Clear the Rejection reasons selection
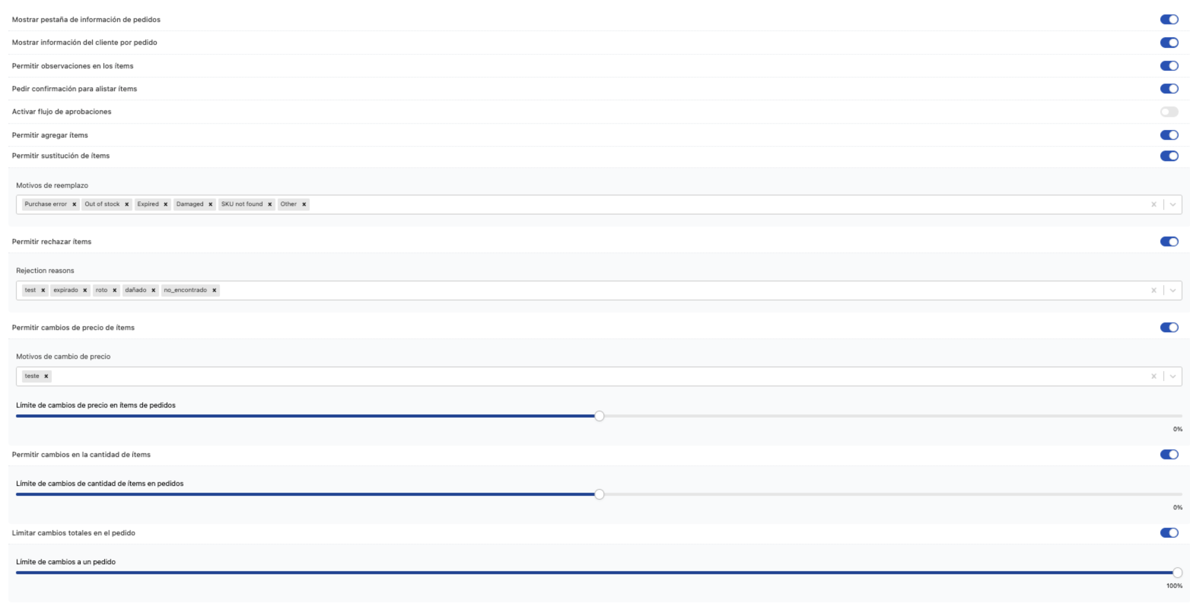1190x615 pixels. click(x=1154, y=290)
